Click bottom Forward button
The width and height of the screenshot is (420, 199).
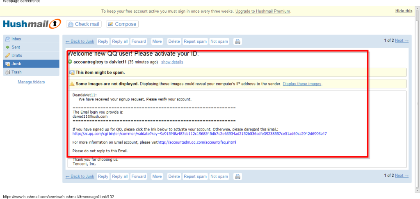pos(139,176)
